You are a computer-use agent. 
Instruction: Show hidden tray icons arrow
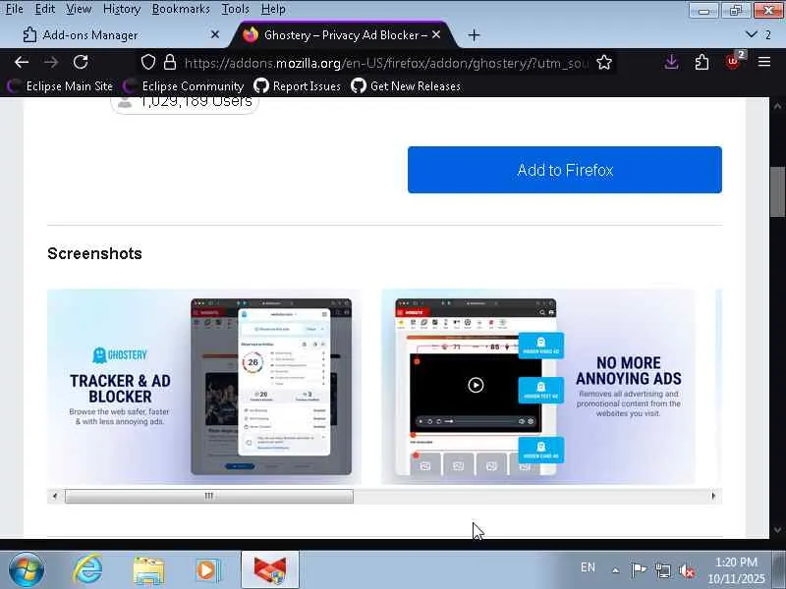point(616,570)
